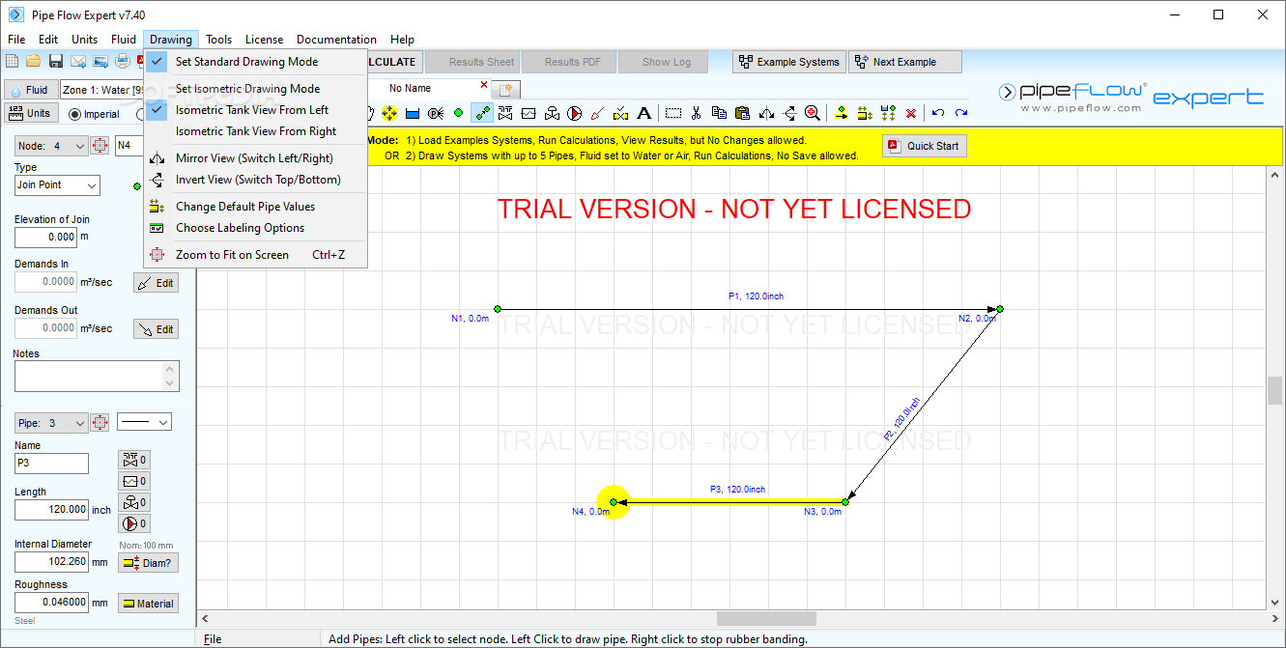Open the Tools menu
The image size is (1286, 648).
pyautogui.click(x=219, y=40)
